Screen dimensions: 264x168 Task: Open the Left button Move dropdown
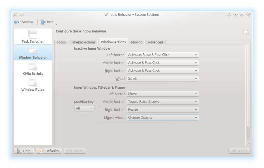pyautogui.click(x=163, y=94)
